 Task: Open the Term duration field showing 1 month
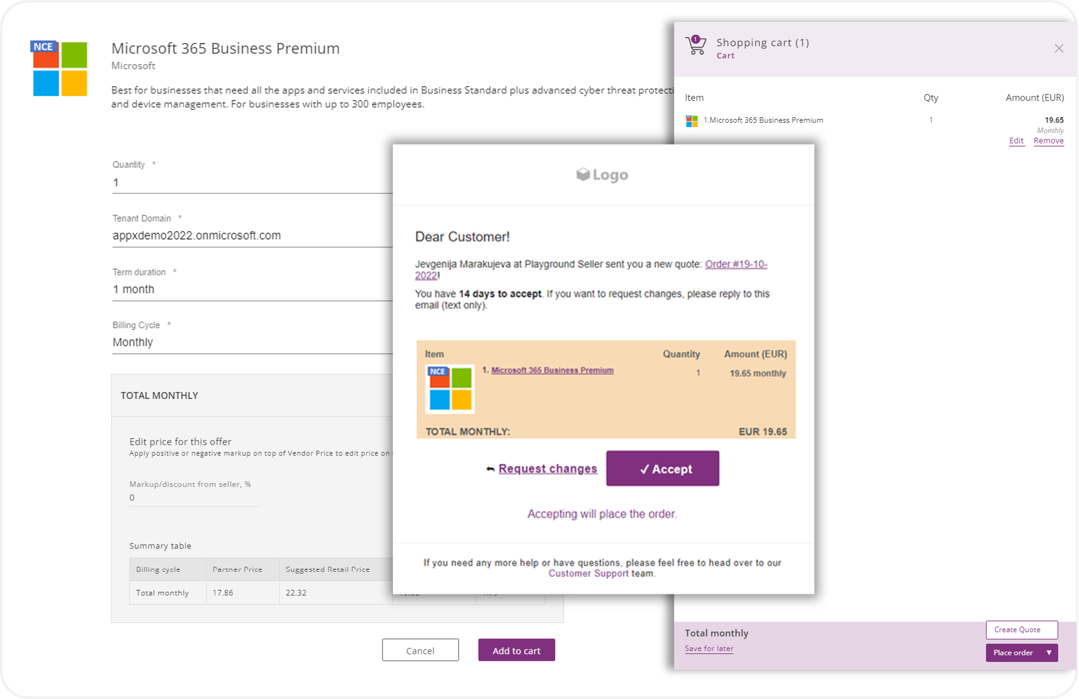(252, 289)
